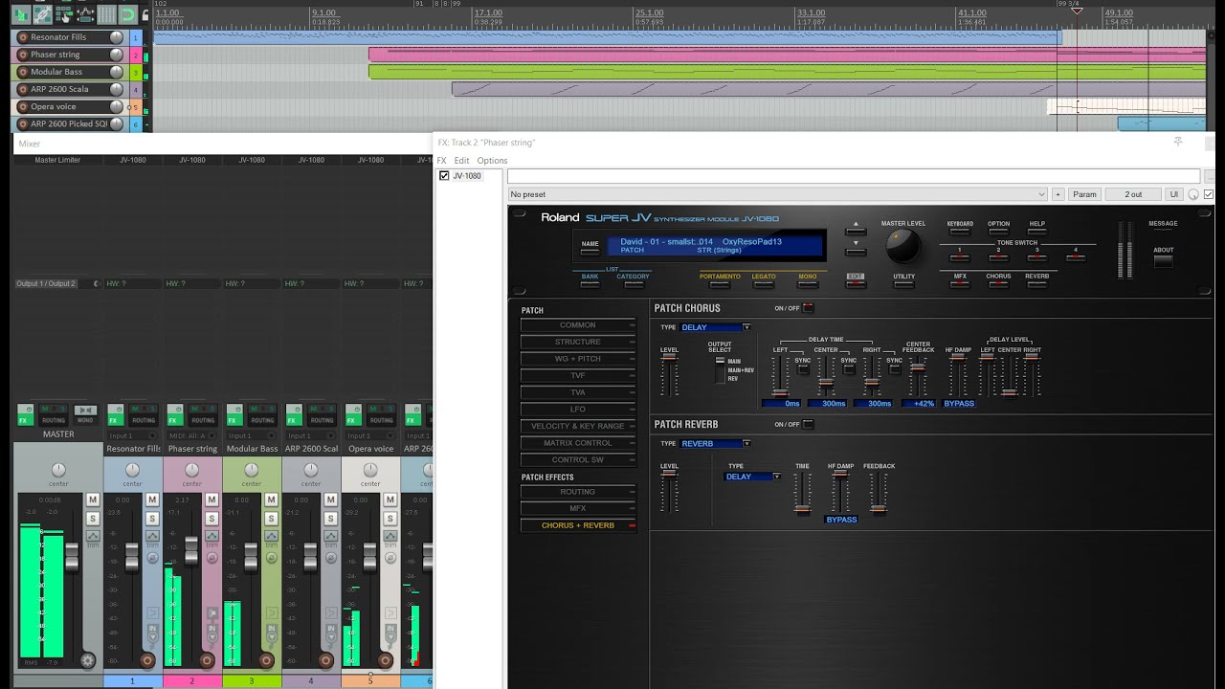
Task: Open the No preset dropdown
Action: pyautogui.click(x=778, y=194)
